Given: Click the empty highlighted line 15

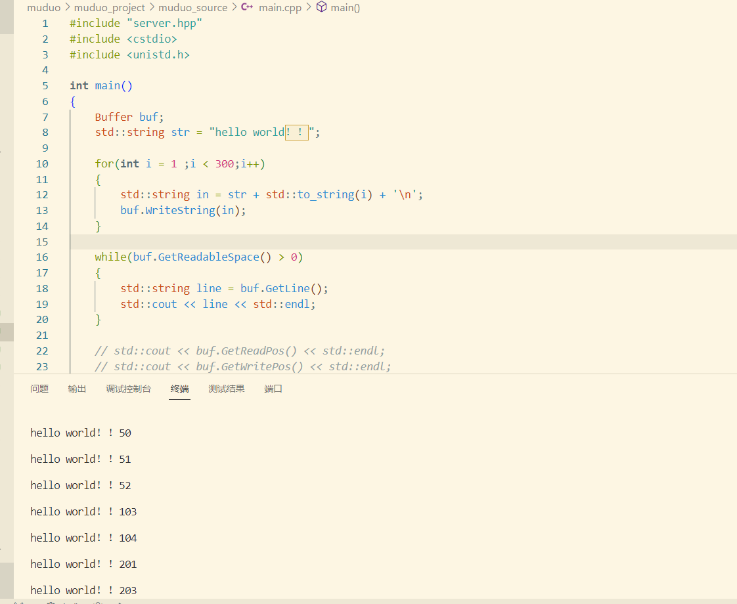Looking at the screenshot, I should (x=403, y=242).
